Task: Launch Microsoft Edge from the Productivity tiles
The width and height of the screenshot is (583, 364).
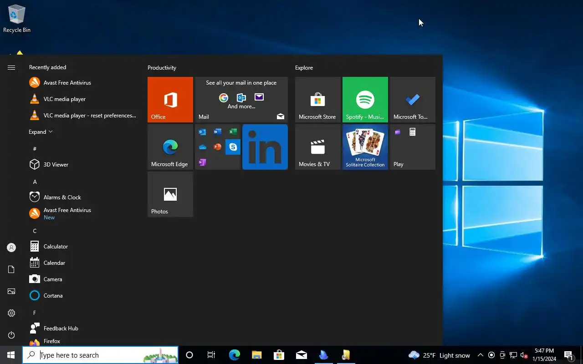Action: point(170,147)
